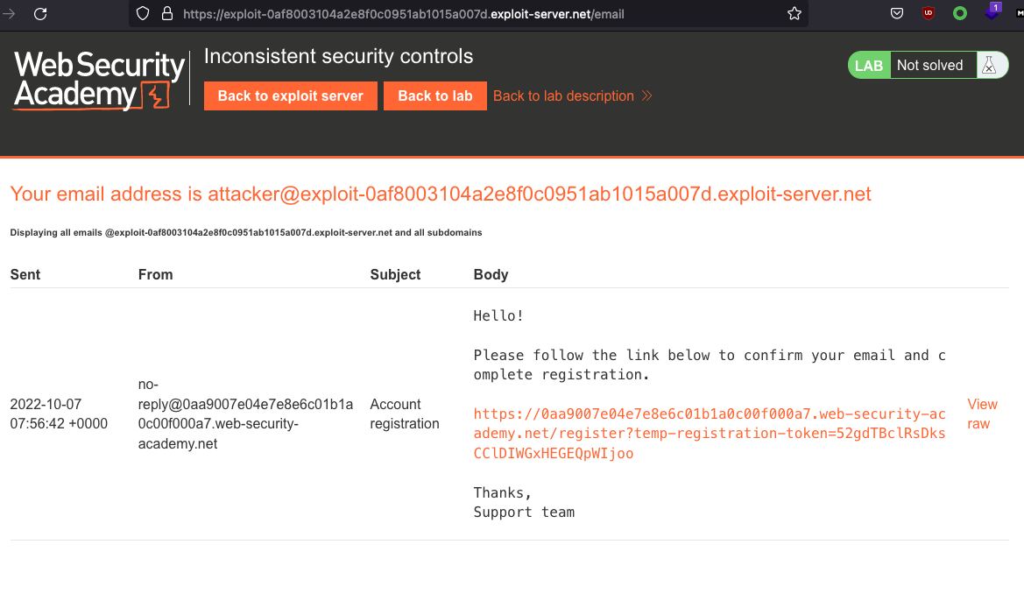Screen dimensions: 1024x601
Task: Click the lab flask status icon
Action: point(988,66)
